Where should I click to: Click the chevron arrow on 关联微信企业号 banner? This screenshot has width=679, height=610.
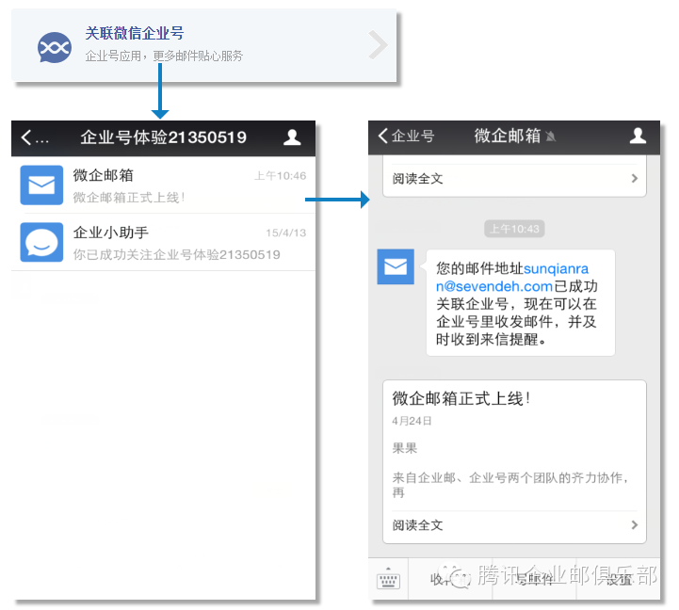coord(378,44)
